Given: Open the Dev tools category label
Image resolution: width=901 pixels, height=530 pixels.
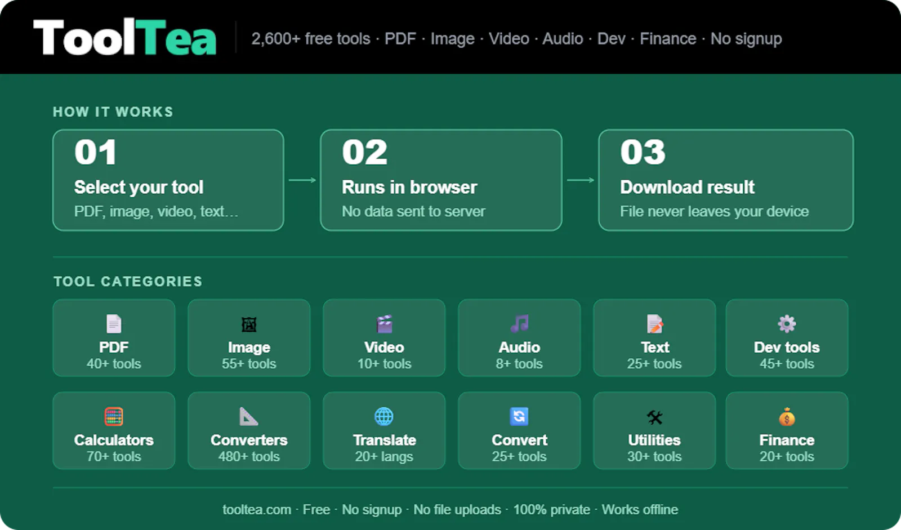Looking at the screenshot, I should (x=787, y=347).
